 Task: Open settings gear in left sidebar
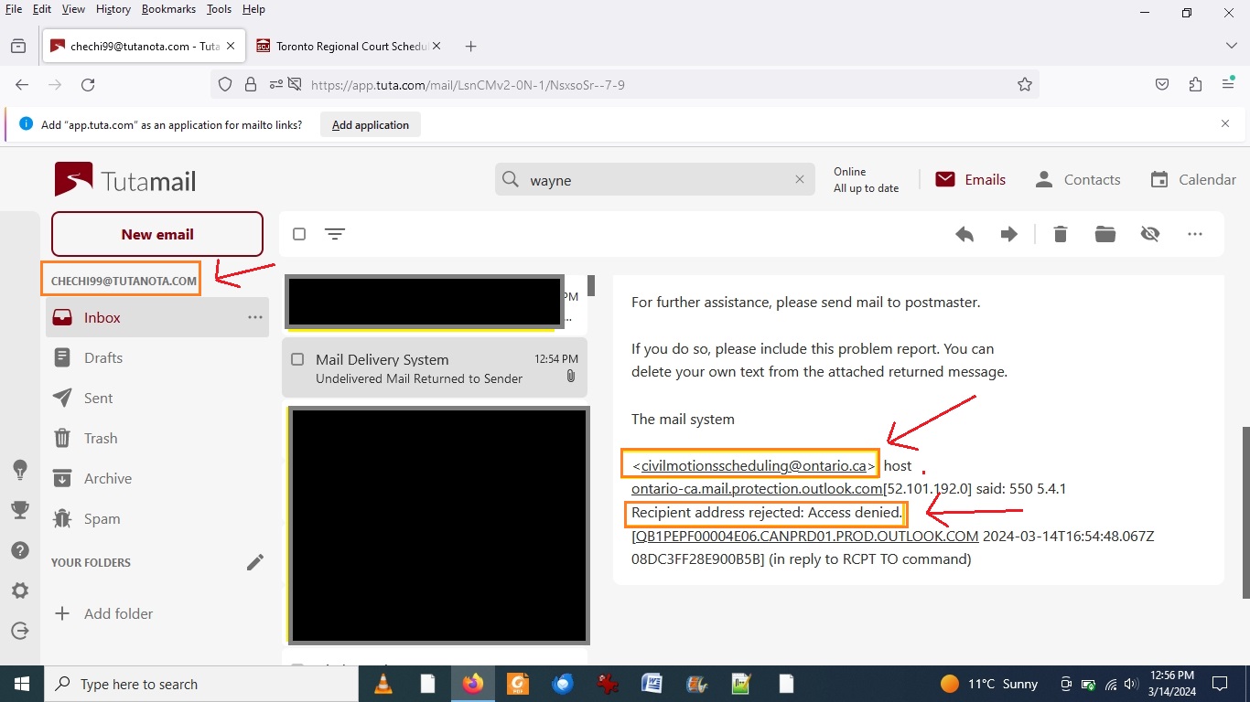click(x=20, y=590)
